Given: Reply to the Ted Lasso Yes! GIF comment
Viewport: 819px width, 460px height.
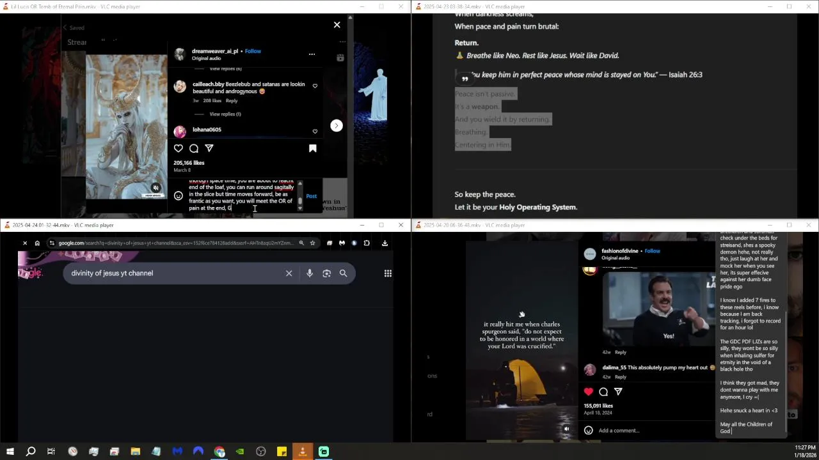Looking at the screenshot, I should tap(621, 352).
